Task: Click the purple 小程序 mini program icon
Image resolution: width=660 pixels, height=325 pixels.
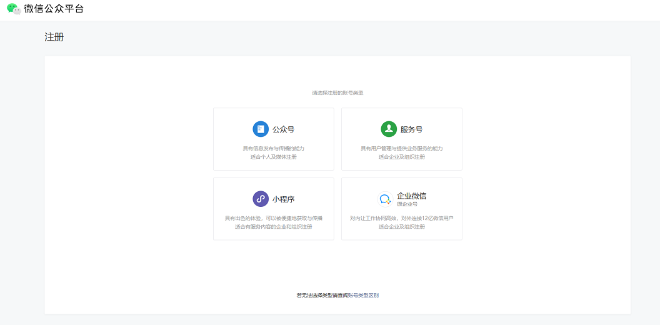Action: (x=261, y=199)
